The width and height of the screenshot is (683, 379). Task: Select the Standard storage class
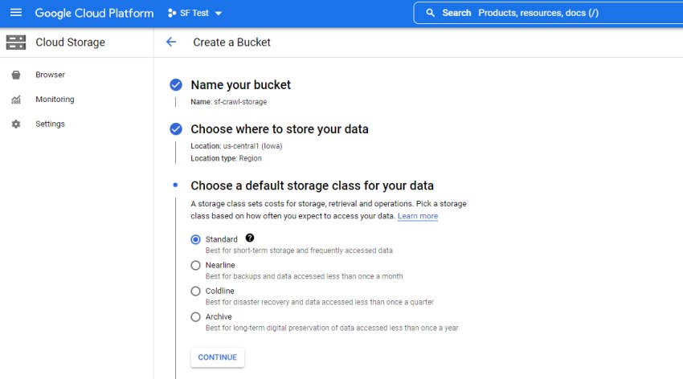click(x=195, y=239)
